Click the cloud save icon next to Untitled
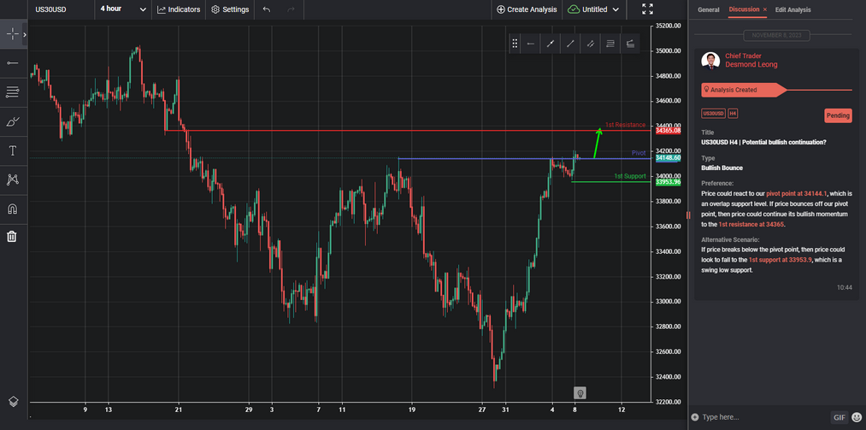Image resolution: width=866 pixels, height=430 pixels. click(574, 9)
